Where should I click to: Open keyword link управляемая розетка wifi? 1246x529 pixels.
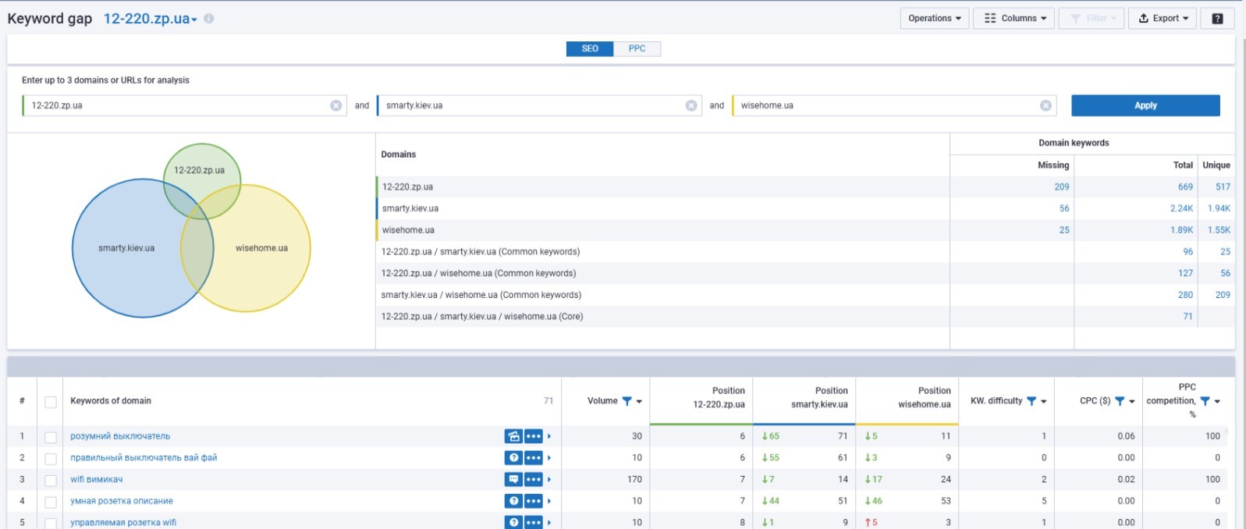(x=123, y=522)
